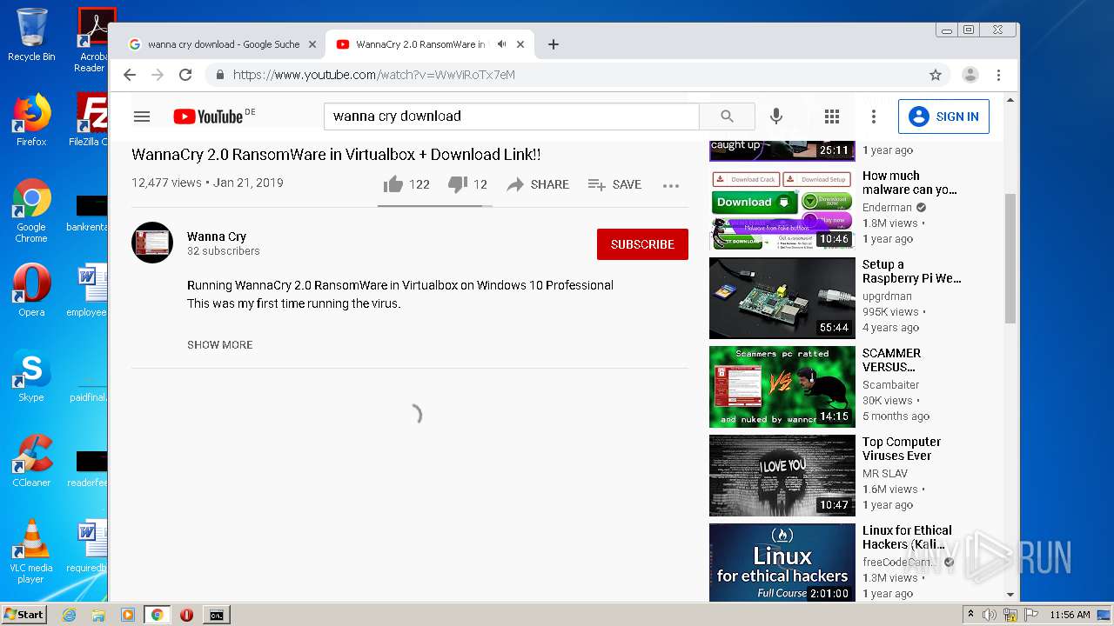Image resolution: width=1114 pixels, height=626 pixels.
Task: Open Chrome taskbar button
Action: (158, 615)
